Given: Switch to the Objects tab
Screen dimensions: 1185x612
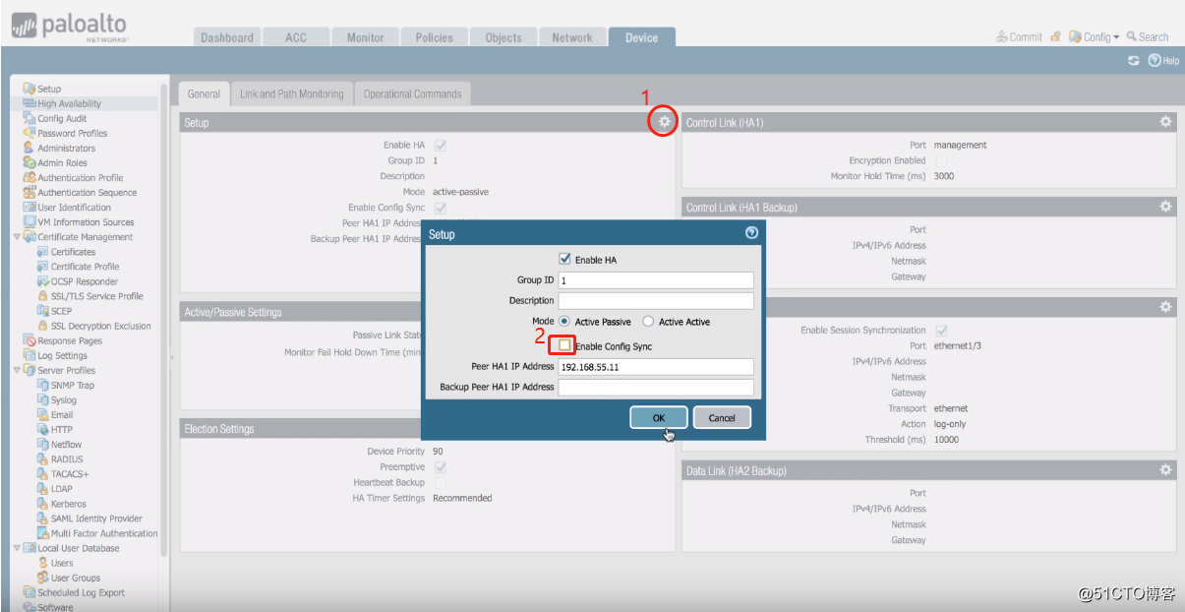Looking at the screenshot, I should pos(504,37).
